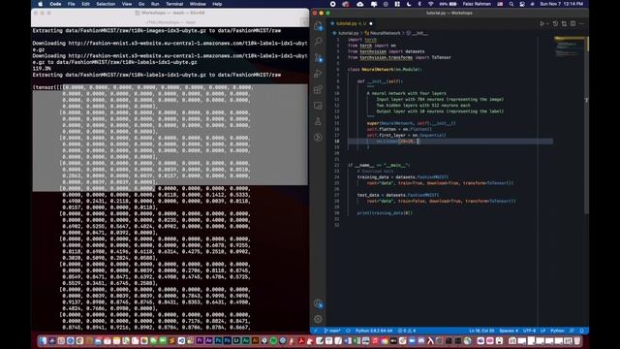The height and width of the screenshot is (349, 620).
Task: Open the Help menu
Action: (217, 4)
